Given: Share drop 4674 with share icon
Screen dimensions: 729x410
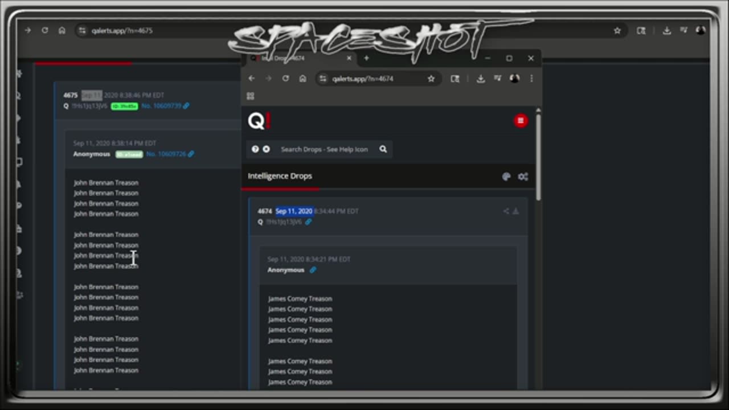Looking at the screenshot, I should click(x=506, y=211).
